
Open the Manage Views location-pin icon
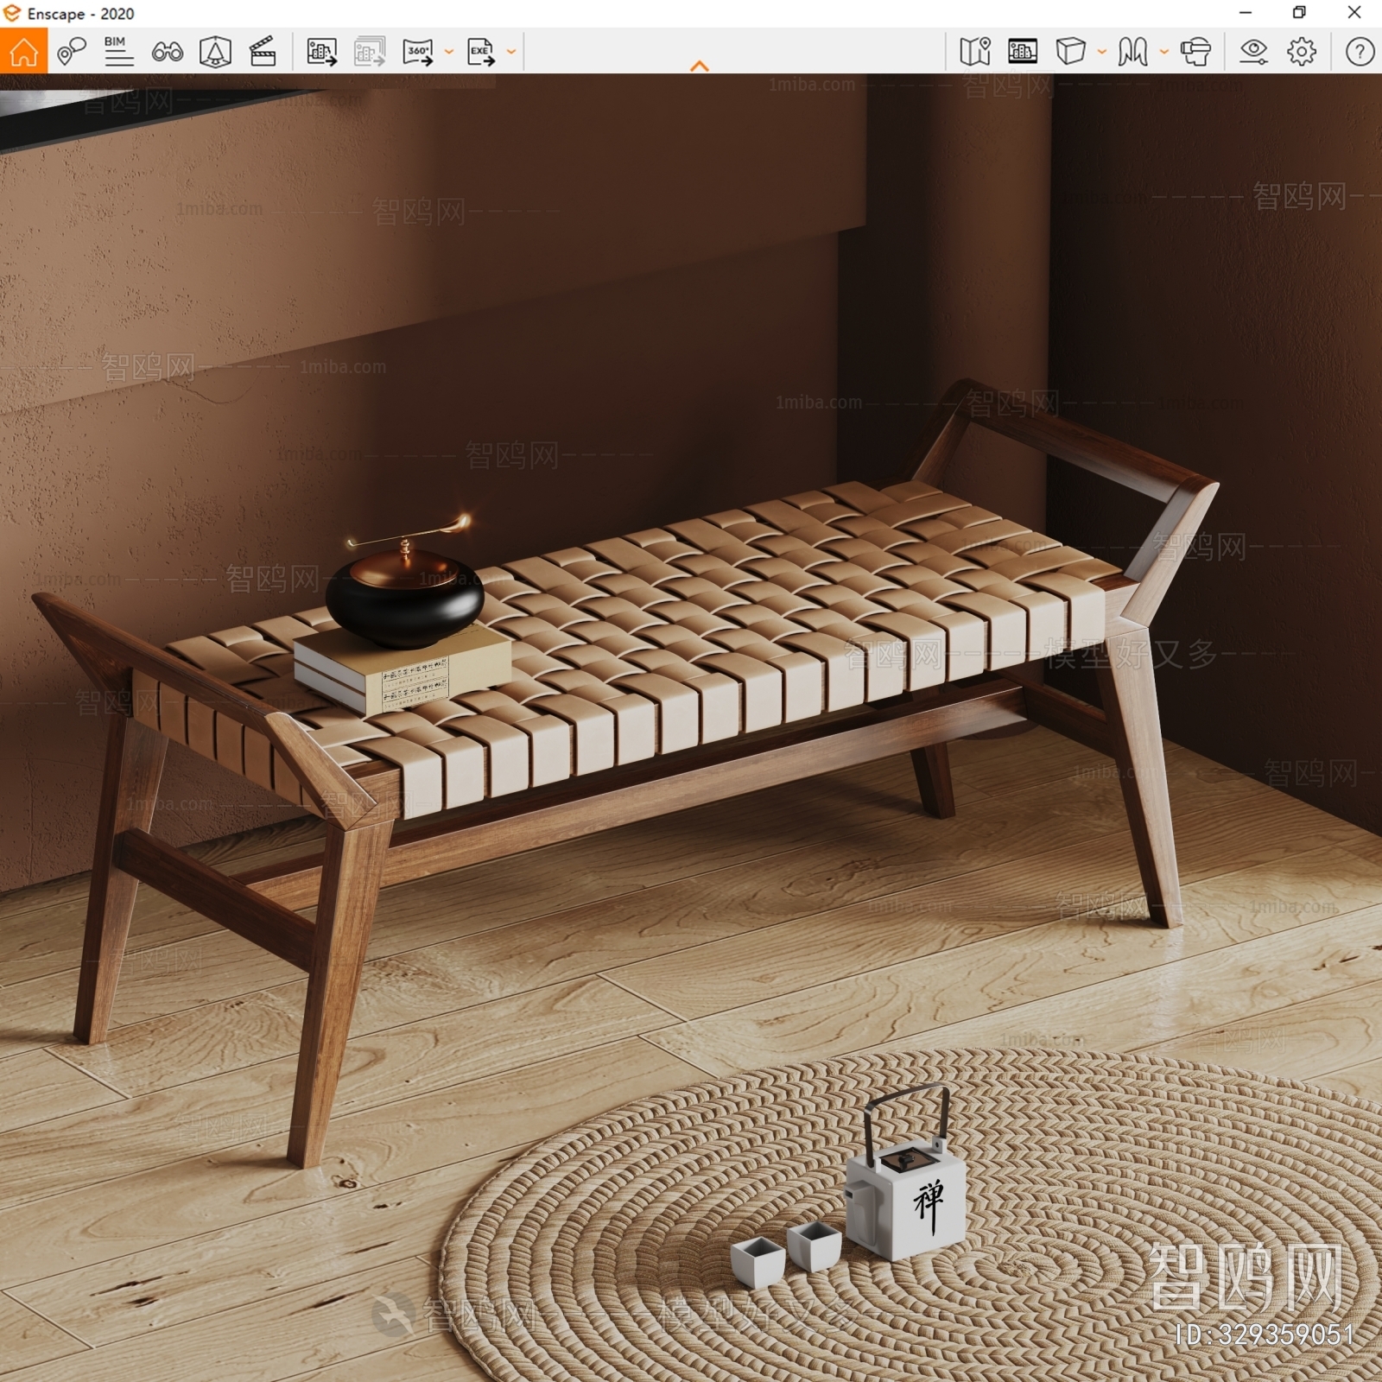pyautogui.click(x=72, y=52)
